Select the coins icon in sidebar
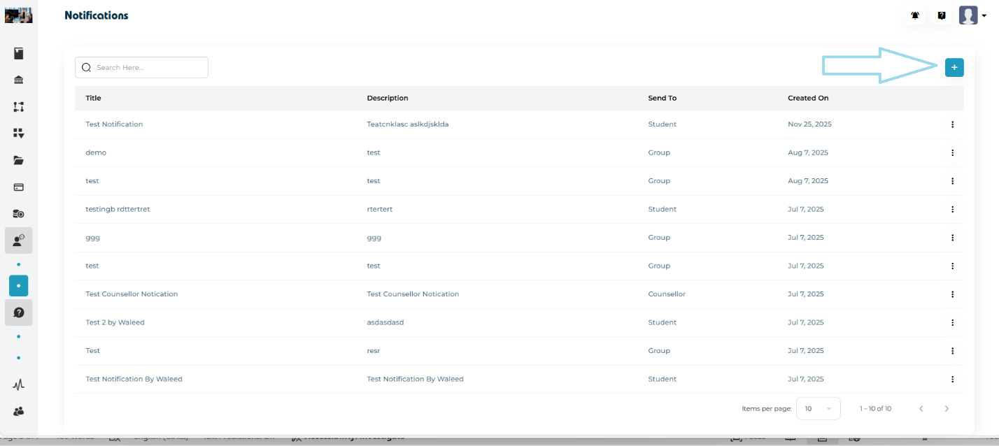 click(x=19, y=214)
